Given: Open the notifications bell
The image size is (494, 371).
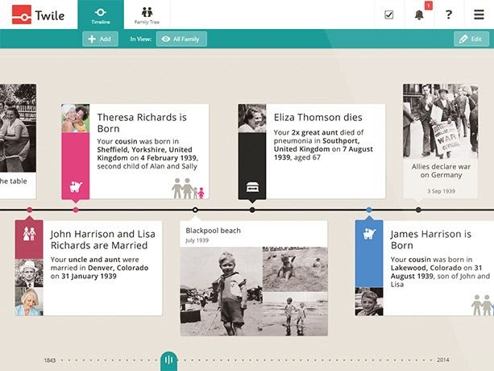Looking at the screenshot, I should (419, 15).
